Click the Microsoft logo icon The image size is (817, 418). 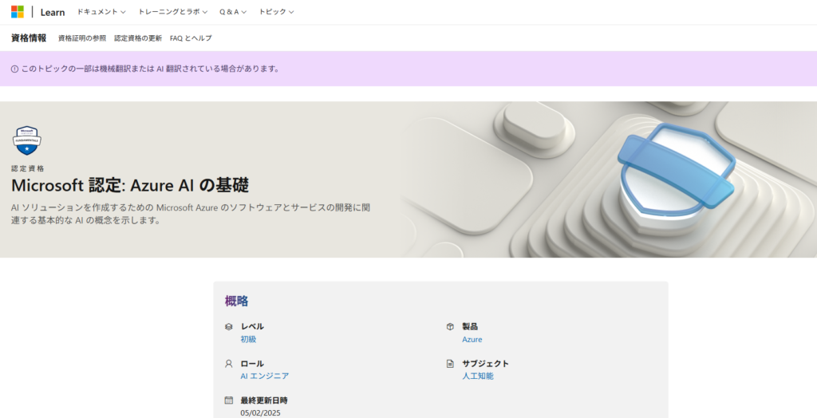point(18,12)
